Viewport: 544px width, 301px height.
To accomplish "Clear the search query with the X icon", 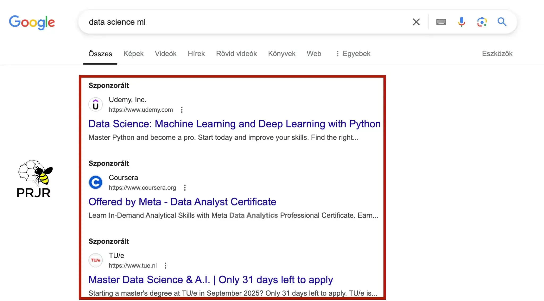I will pyautogui.click(x=416, y=22).
